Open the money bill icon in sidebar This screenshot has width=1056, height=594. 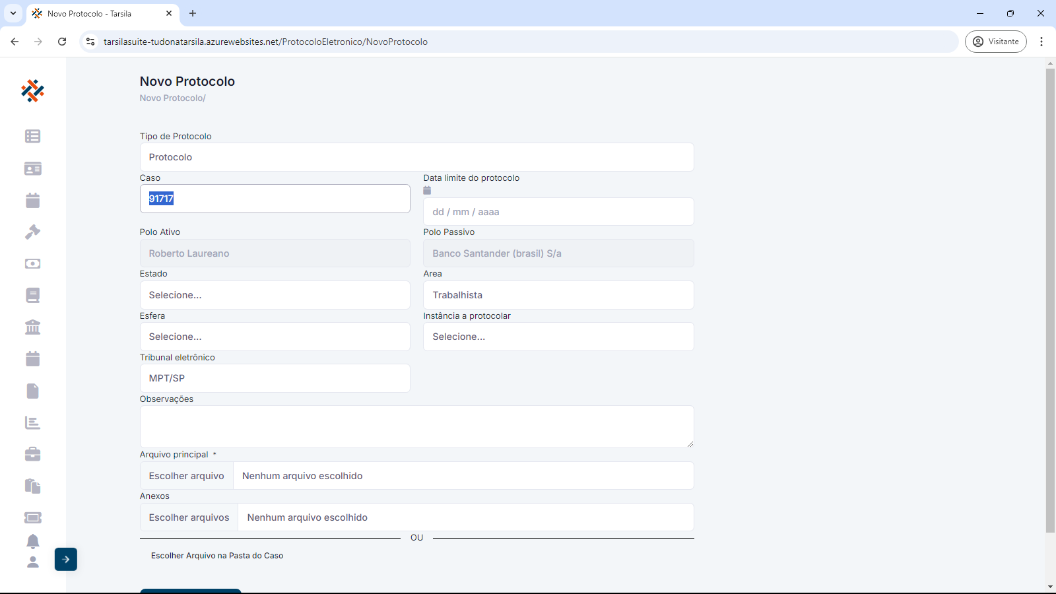pyautogui.click(x=32, y=263)
